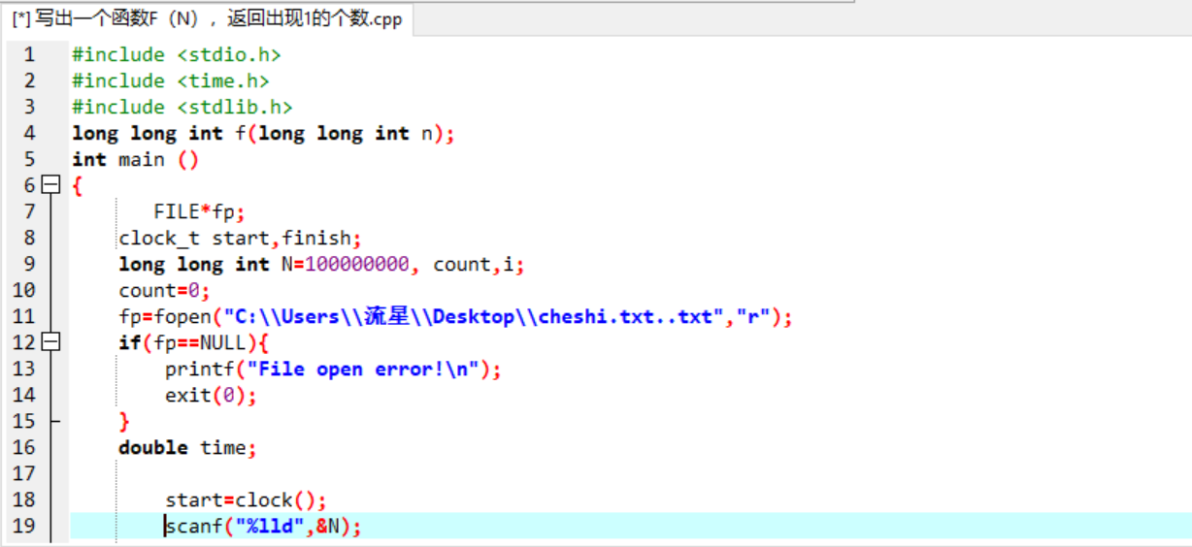The height and width of the screenshot is (547, 1192).
Task: Collapse the fold marker at line 6
Action: click(51, 185)
